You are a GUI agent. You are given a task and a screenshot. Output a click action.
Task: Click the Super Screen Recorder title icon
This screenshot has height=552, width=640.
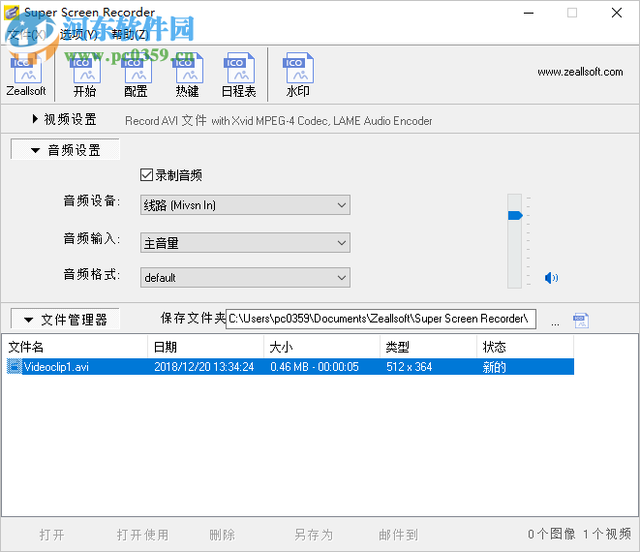click(12, 13)
